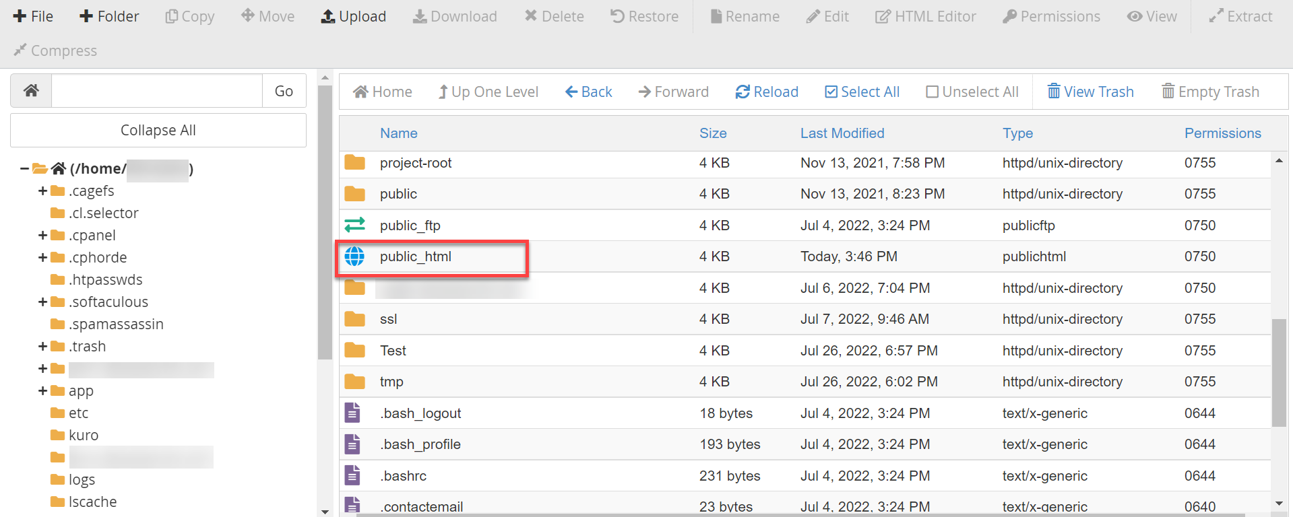Click the Restore toolbar button
This screenshot has width=1293, height=517.
pyautogui.click(x=645, y=16)
